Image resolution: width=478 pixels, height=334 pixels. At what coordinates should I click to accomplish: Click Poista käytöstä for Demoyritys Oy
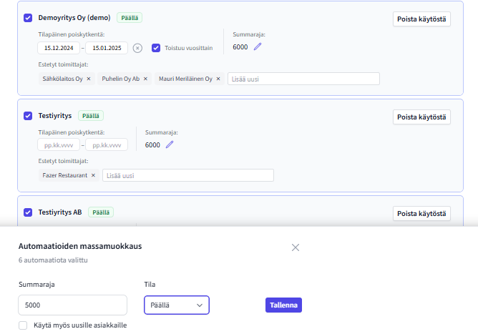(421, 19)
